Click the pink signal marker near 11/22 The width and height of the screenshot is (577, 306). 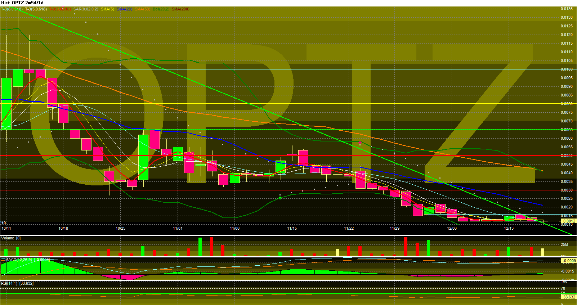click(360, 143)
